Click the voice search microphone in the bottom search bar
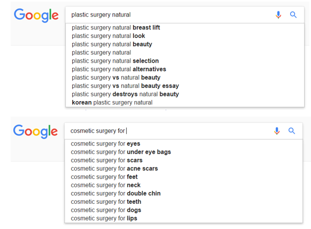This screenshot has height=229, width=311. click(x=277, y=131)
